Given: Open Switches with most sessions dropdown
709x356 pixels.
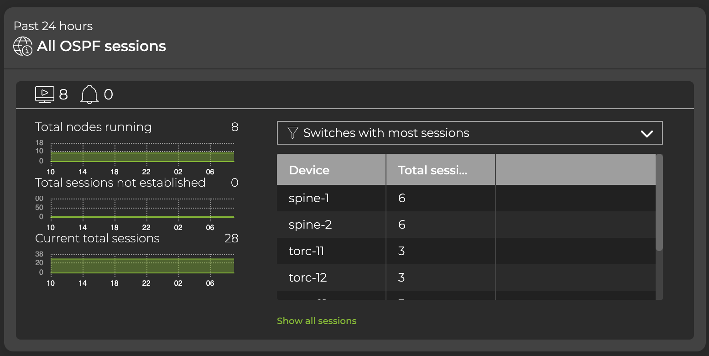Looking at the screenshot, I should click(469, 133).
